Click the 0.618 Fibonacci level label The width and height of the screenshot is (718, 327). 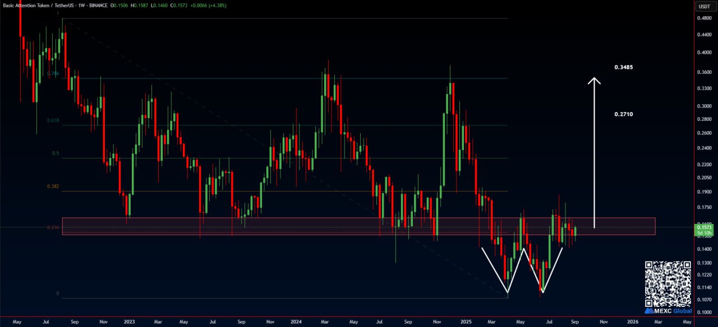coord(53,120)
